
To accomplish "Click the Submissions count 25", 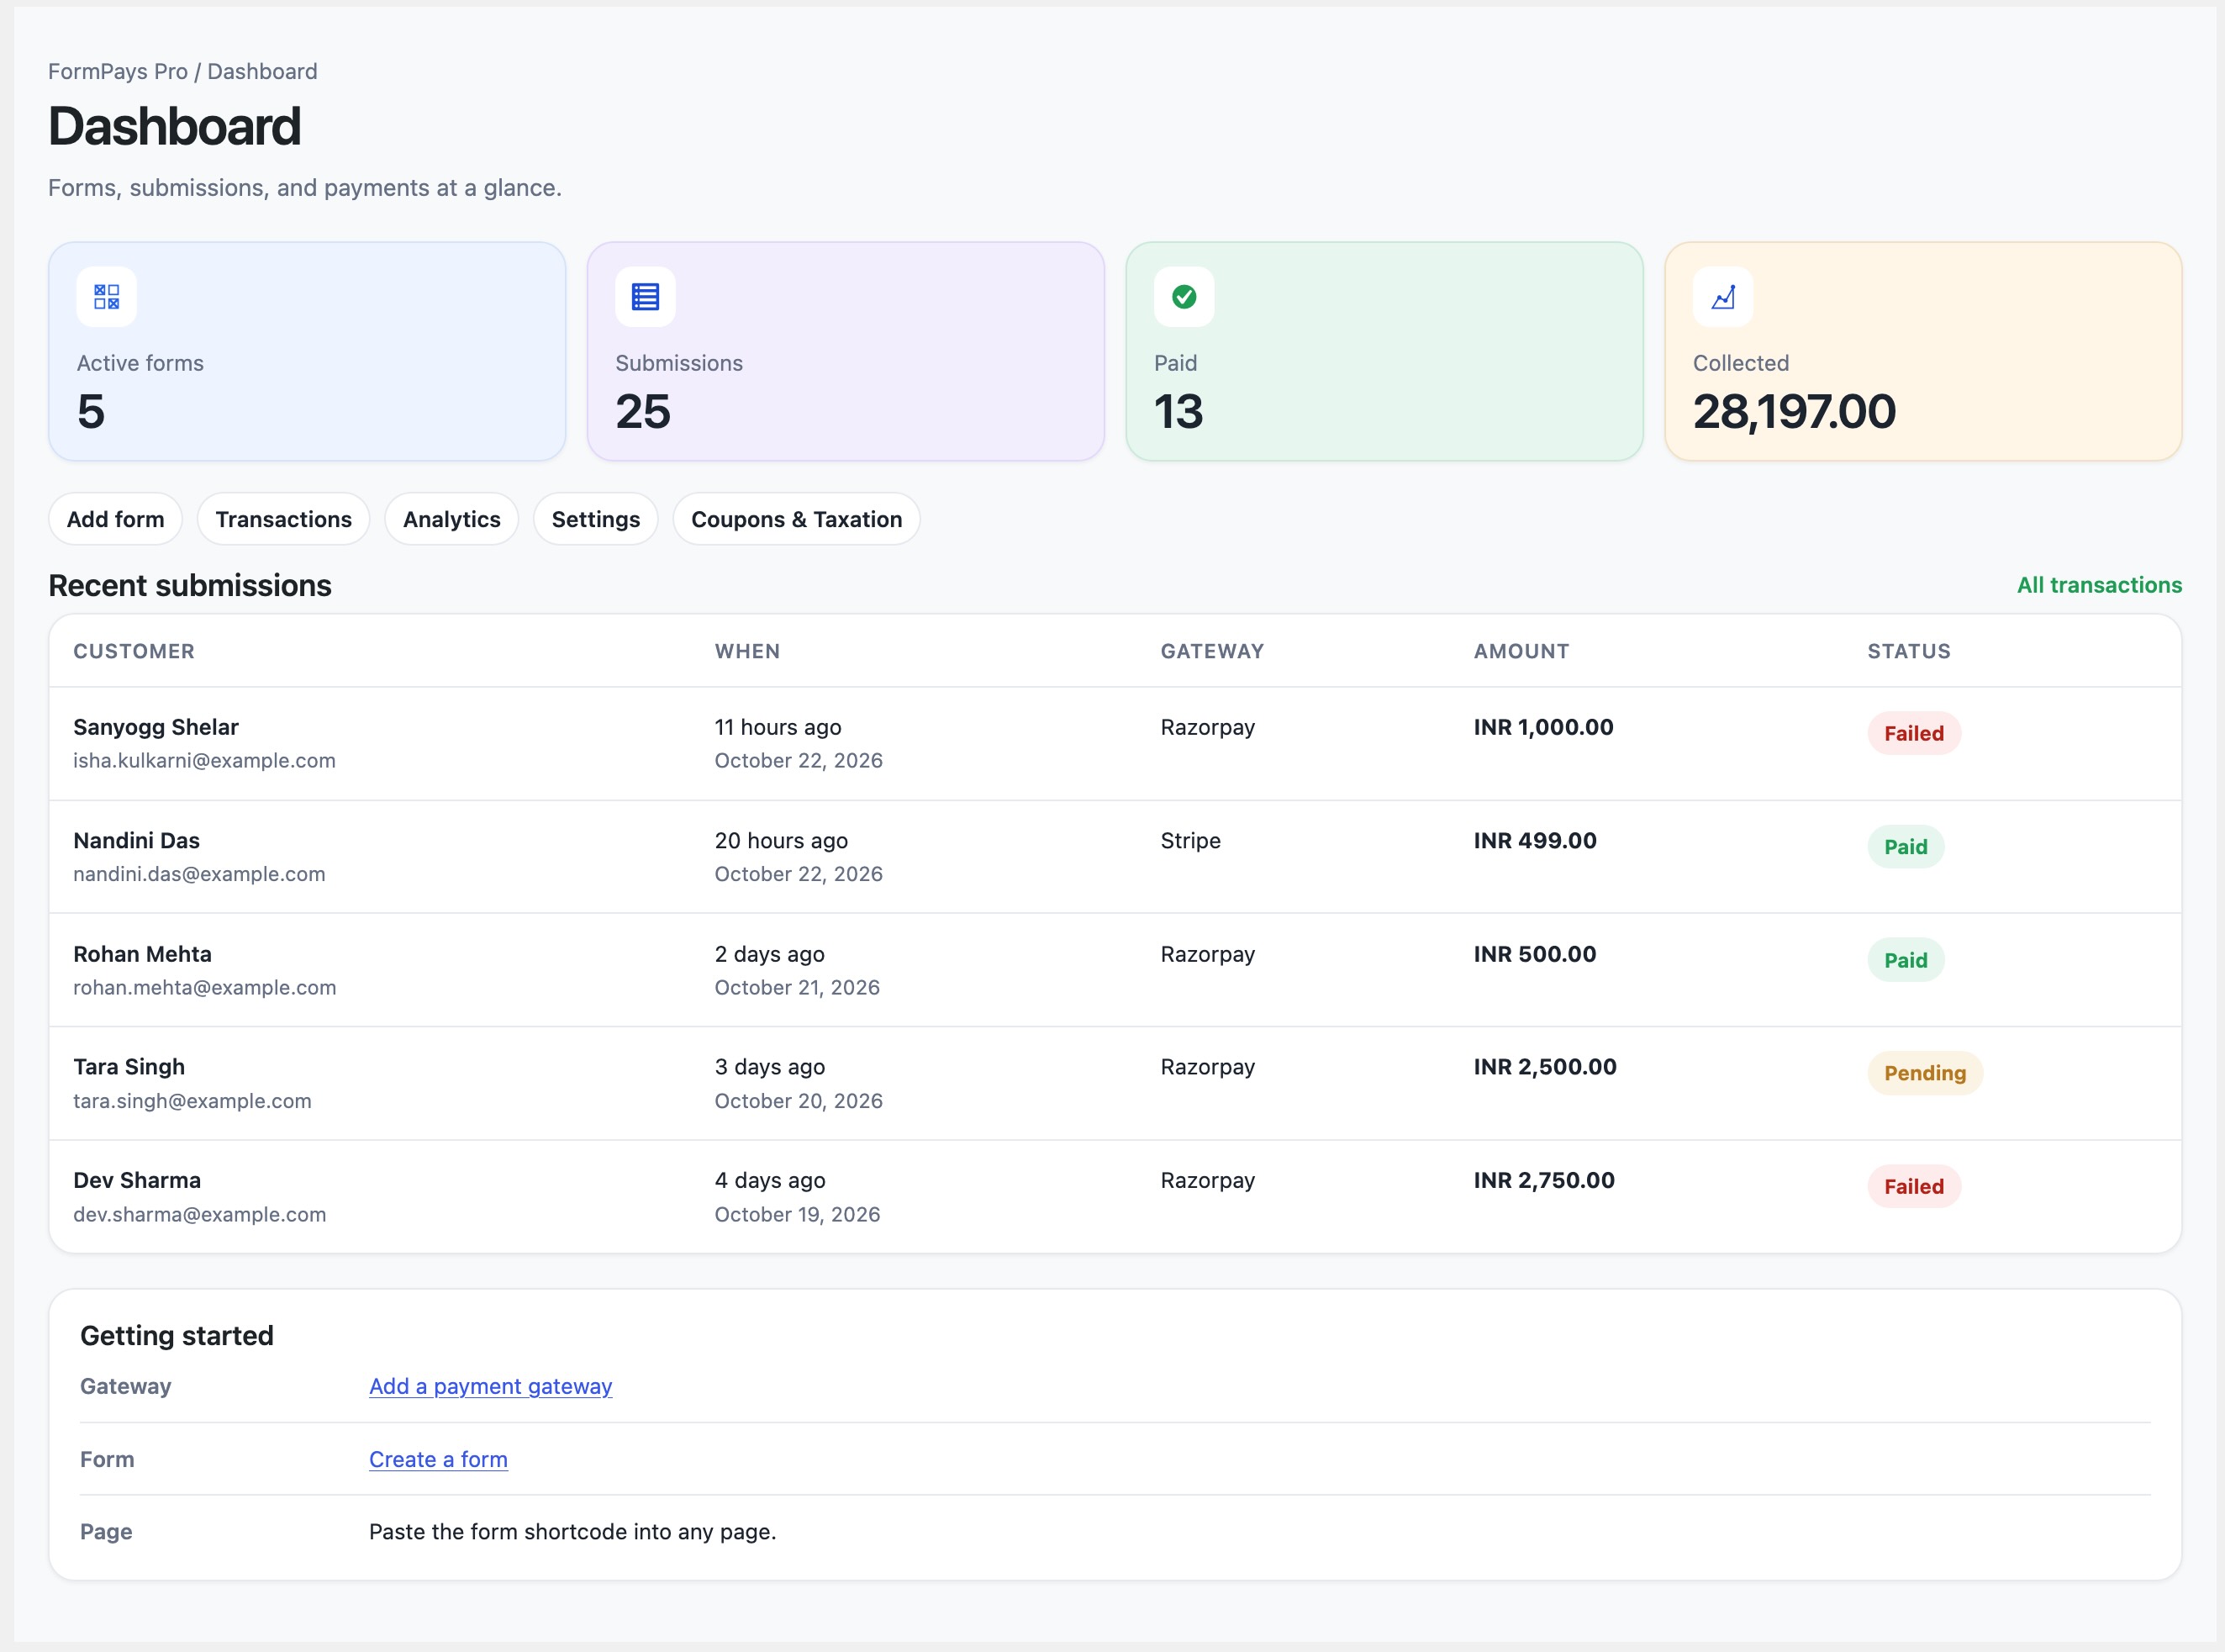I will click(643, 411).
